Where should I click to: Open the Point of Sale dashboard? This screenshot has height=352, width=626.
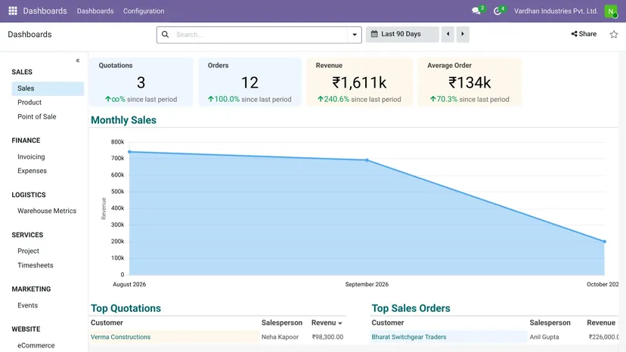click(x=37, y=116)
